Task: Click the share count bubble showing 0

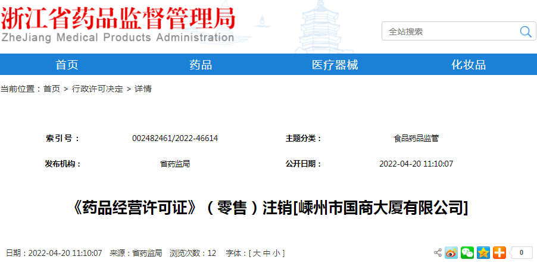Action: tap(521, 253)
